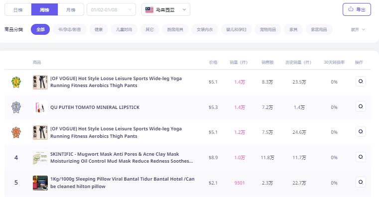The width and height of the screenshot is (379, 197).
Task: Open the QU PUTEH TOMATO MINERAL LIPSTICK title
Action: [x=95, y=107]
